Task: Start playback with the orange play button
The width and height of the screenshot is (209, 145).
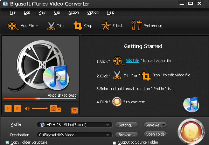Action: 8,109
